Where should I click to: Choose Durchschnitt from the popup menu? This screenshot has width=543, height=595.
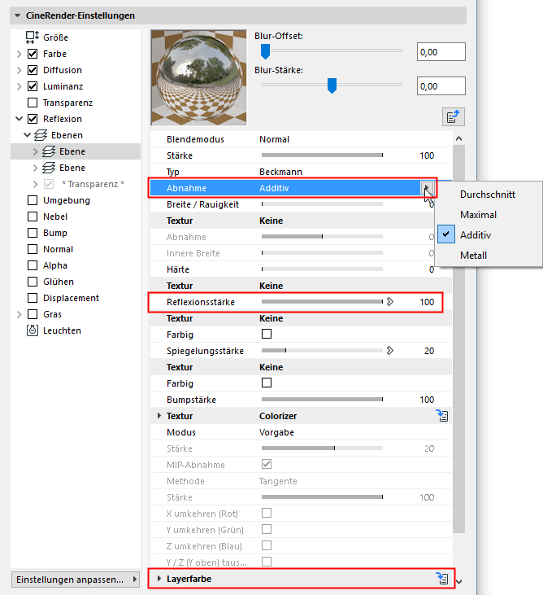tap(489, 195)
